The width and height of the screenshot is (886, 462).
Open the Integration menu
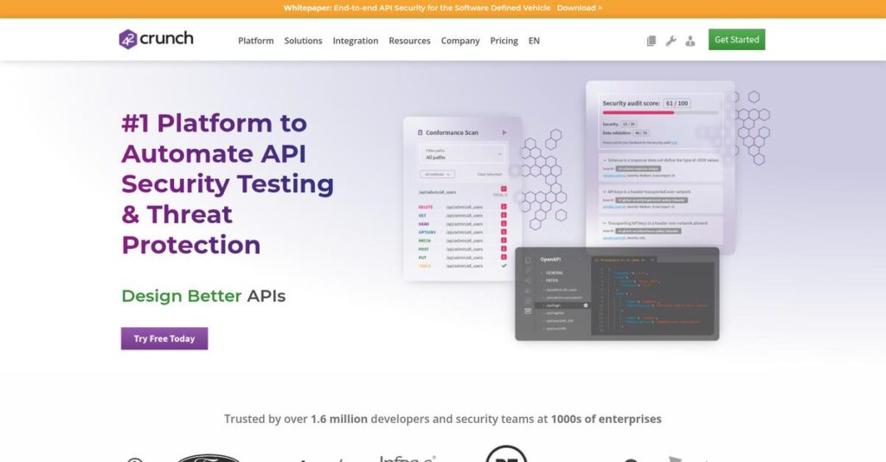(x=356, y=41)
